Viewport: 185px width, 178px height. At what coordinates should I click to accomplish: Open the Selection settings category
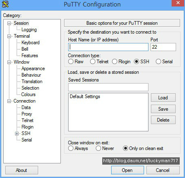coord(30,88)
